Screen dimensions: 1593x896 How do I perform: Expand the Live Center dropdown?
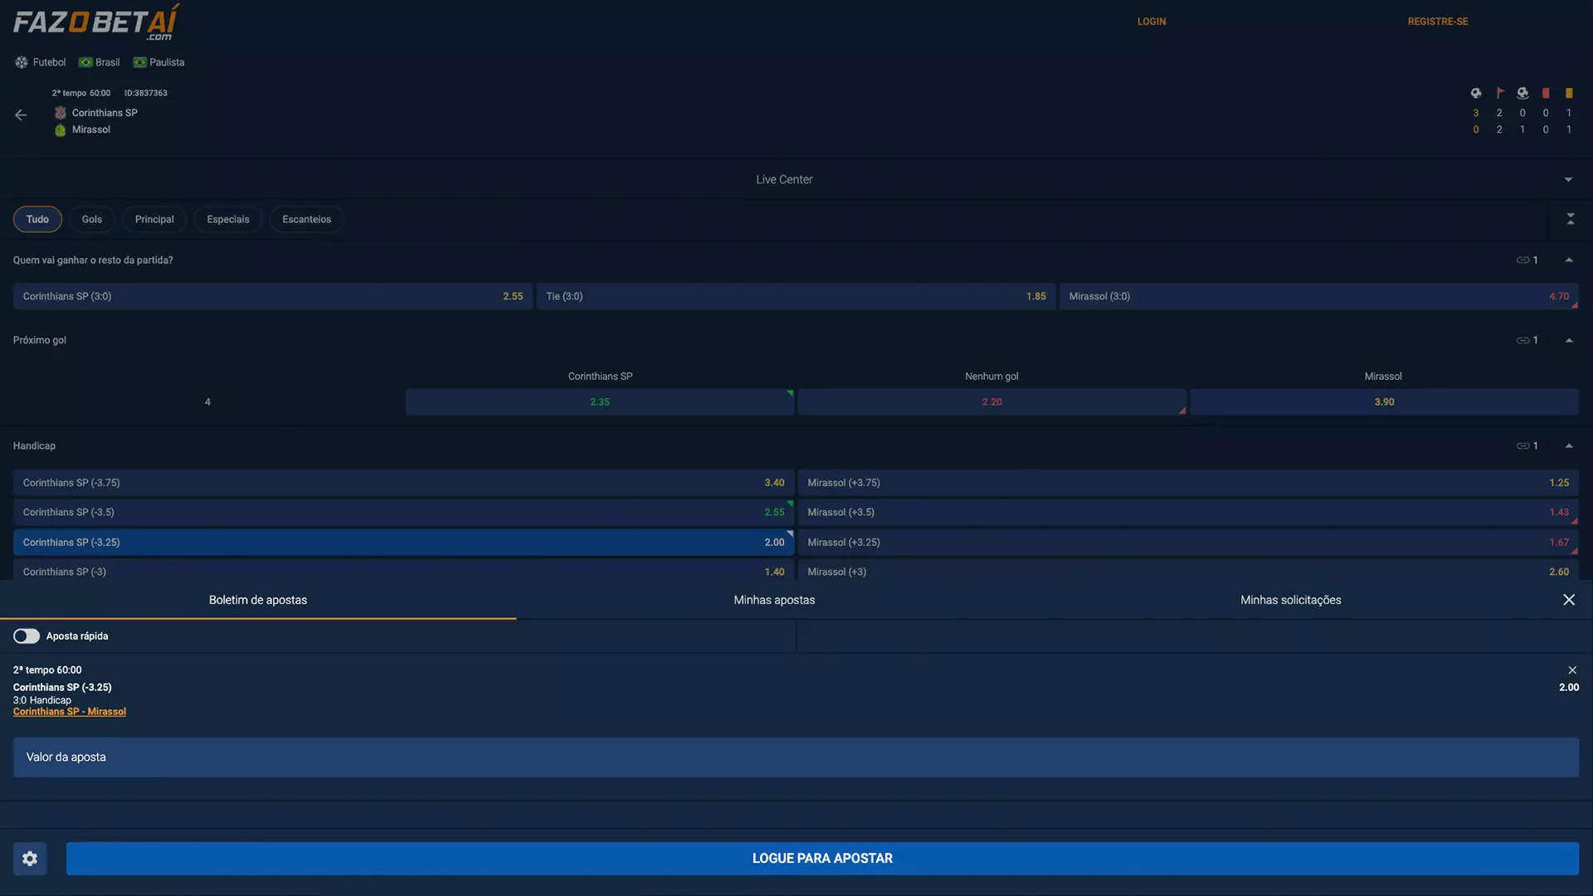pyautogui.click(x=1568, y=179)
